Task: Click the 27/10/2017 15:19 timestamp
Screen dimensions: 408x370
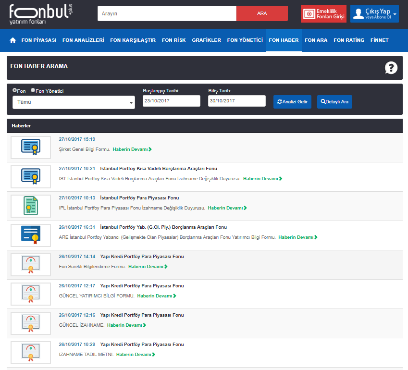Action: pyautogui.click(x=77, y=139)
